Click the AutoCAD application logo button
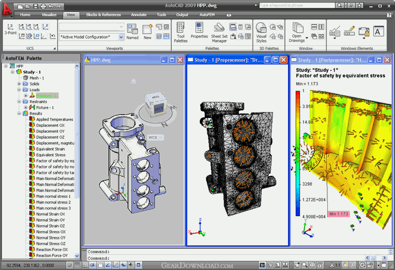 point(7,9)
